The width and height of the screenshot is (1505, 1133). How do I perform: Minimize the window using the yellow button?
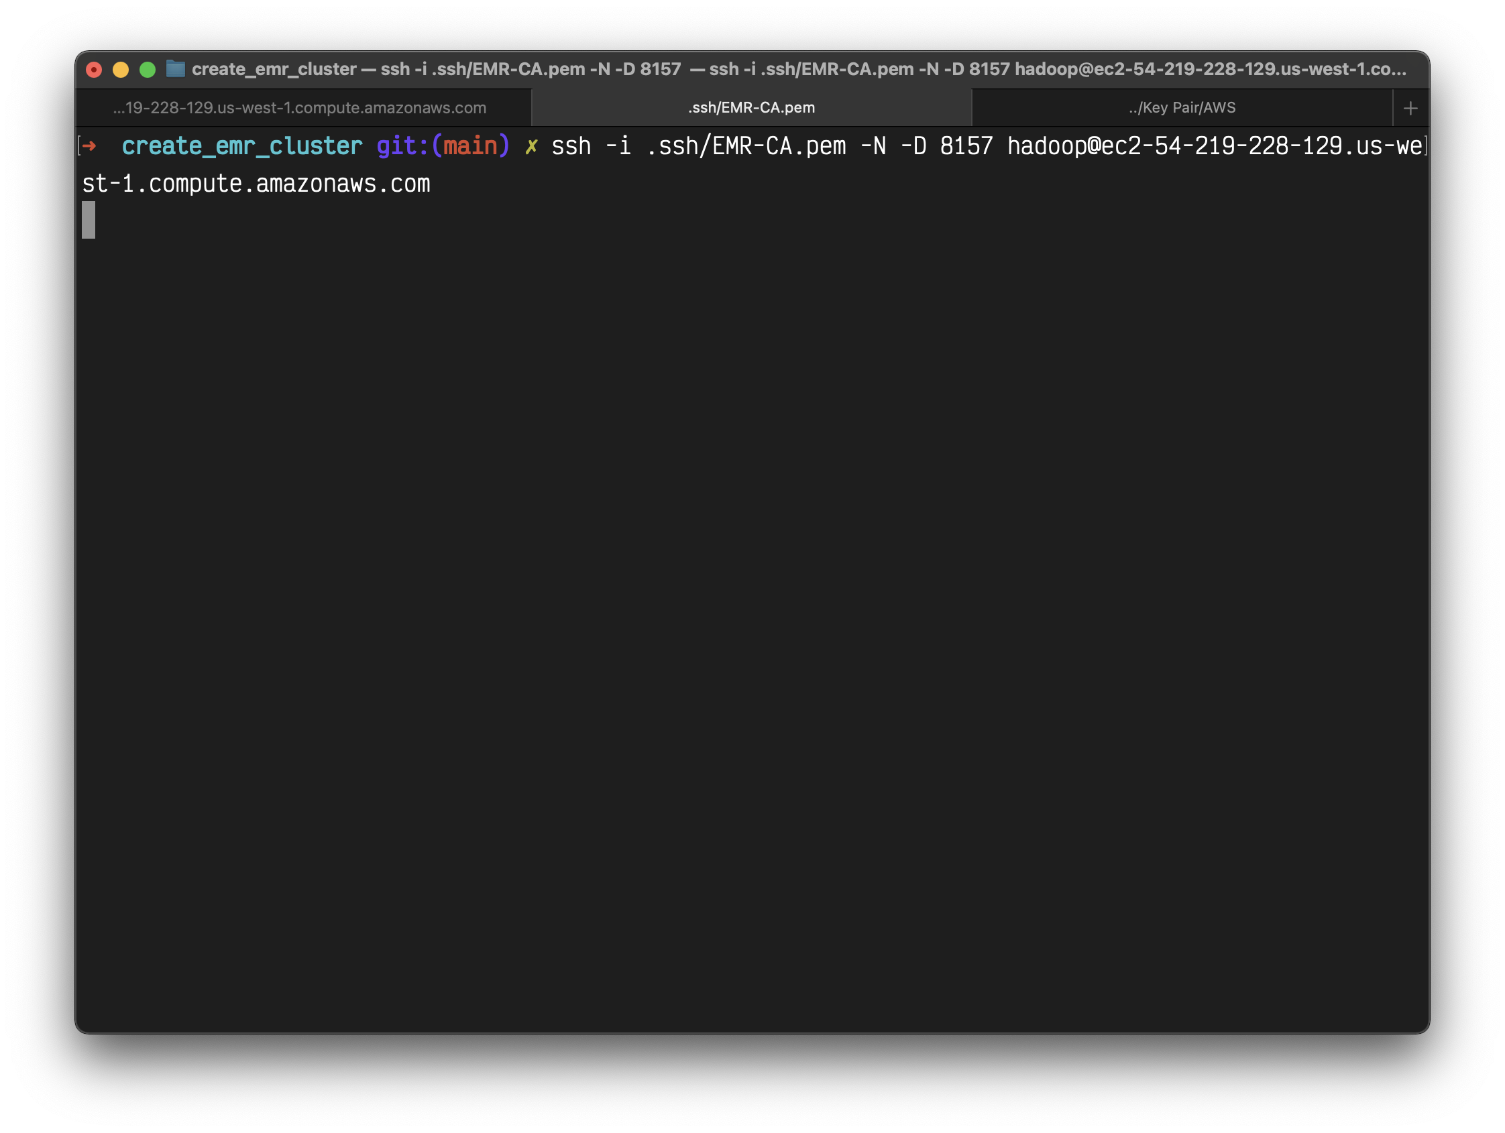click(121, 69)
